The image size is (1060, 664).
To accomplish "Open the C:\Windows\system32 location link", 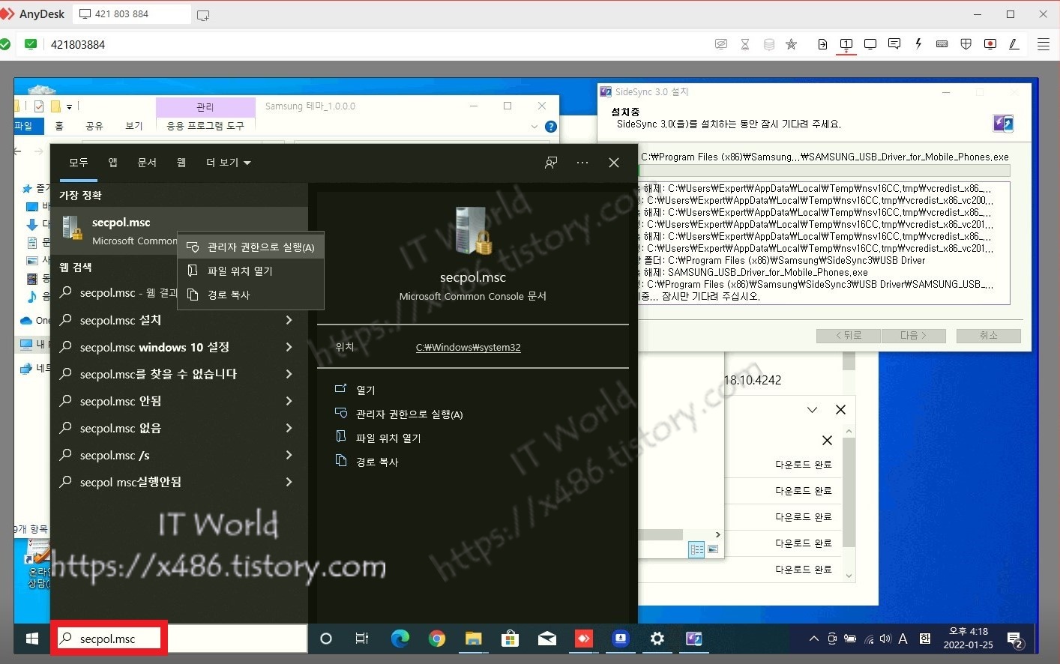I will click(x=468, y=347).
